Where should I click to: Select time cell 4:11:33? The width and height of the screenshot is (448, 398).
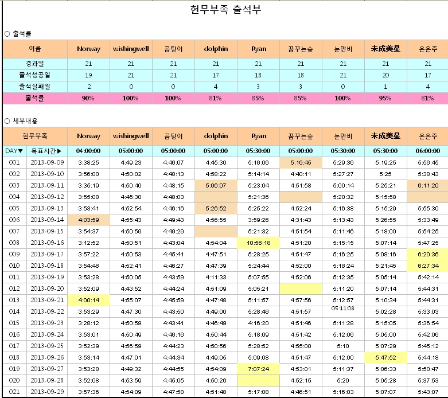click(x=216, y=277)
